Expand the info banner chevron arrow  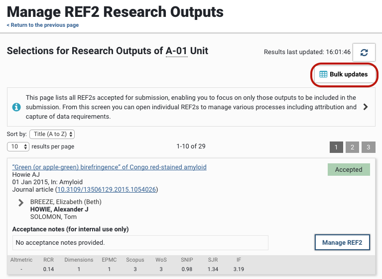(x=366, y=107)
